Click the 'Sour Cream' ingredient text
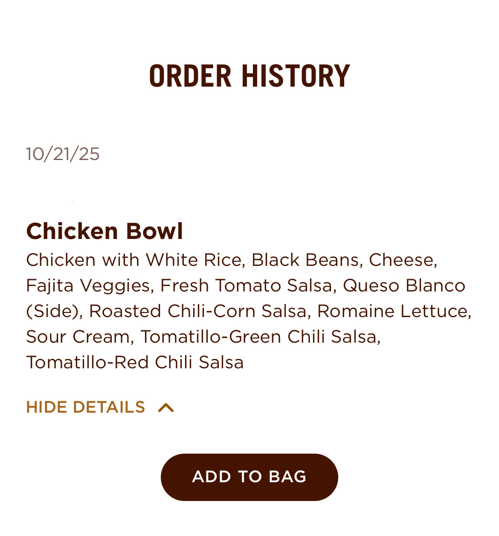This screenshot has width=499, height=536. click(x=78, y=337)
